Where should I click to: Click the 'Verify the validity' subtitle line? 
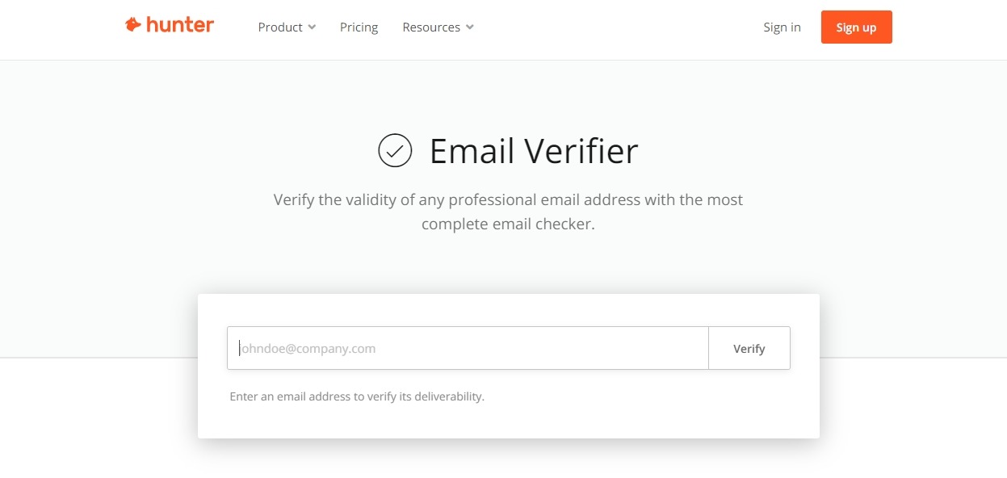coord(508,199)
